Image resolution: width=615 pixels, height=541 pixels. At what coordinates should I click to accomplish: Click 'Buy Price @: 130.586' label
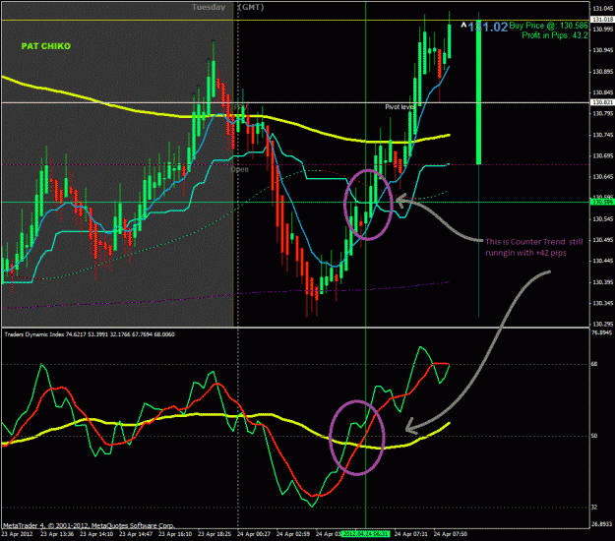point(548,26)
